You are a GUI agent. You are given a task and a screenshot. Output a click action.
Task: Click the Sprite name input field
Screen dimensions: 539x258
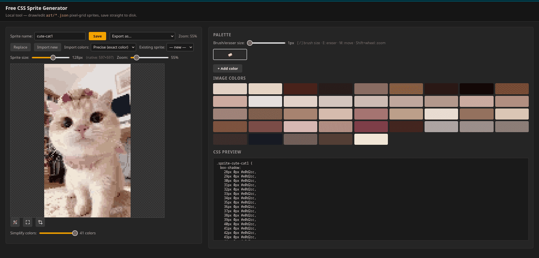[60, 36]
